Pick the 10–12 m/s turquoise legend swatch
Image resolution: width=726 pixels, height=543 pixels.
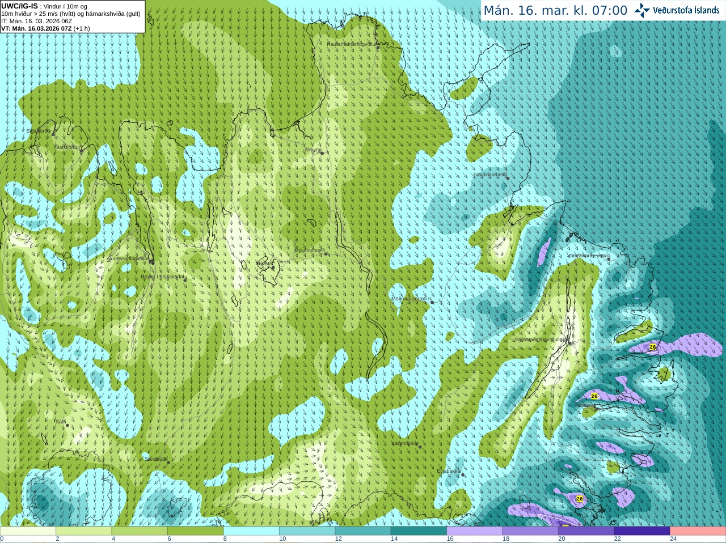tap(307, 531)
